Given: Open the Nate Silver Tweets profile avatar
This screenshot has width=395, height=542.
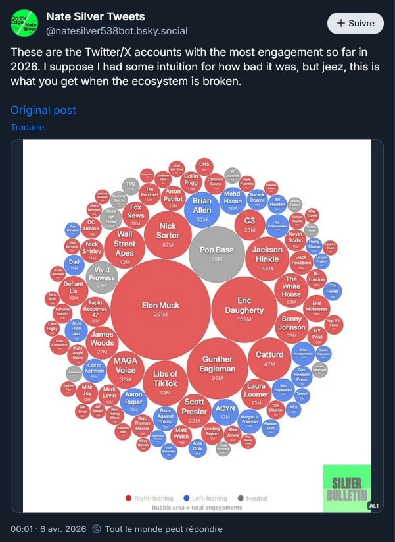Looking at the screenshot, I should (x=24, y=23).
